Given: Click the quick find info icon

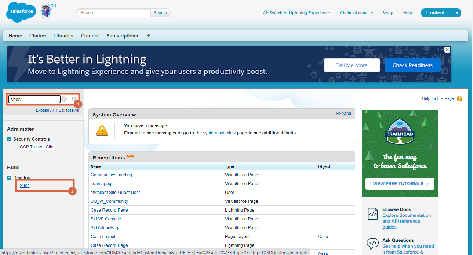Looking at the screenshot, I should (64, 99).
